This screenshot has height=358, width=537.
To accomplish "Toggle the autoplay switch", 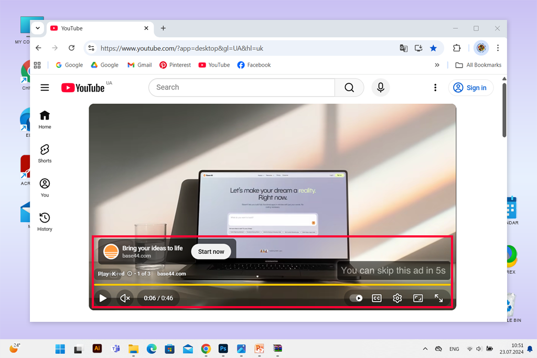I will pyautogui.click(x=356, y=298).
